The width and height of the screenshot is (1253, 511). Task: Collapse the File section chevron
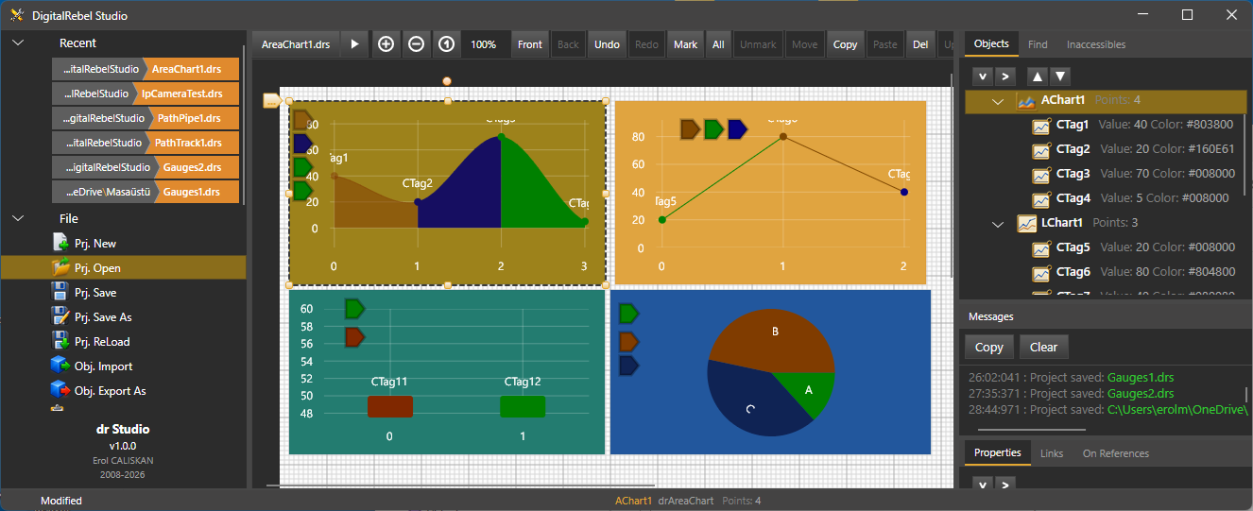click(x=18, y=218)
